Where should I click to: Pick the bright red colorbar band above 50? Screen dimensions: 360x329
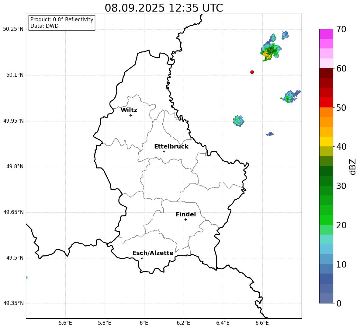coord(326,102)
